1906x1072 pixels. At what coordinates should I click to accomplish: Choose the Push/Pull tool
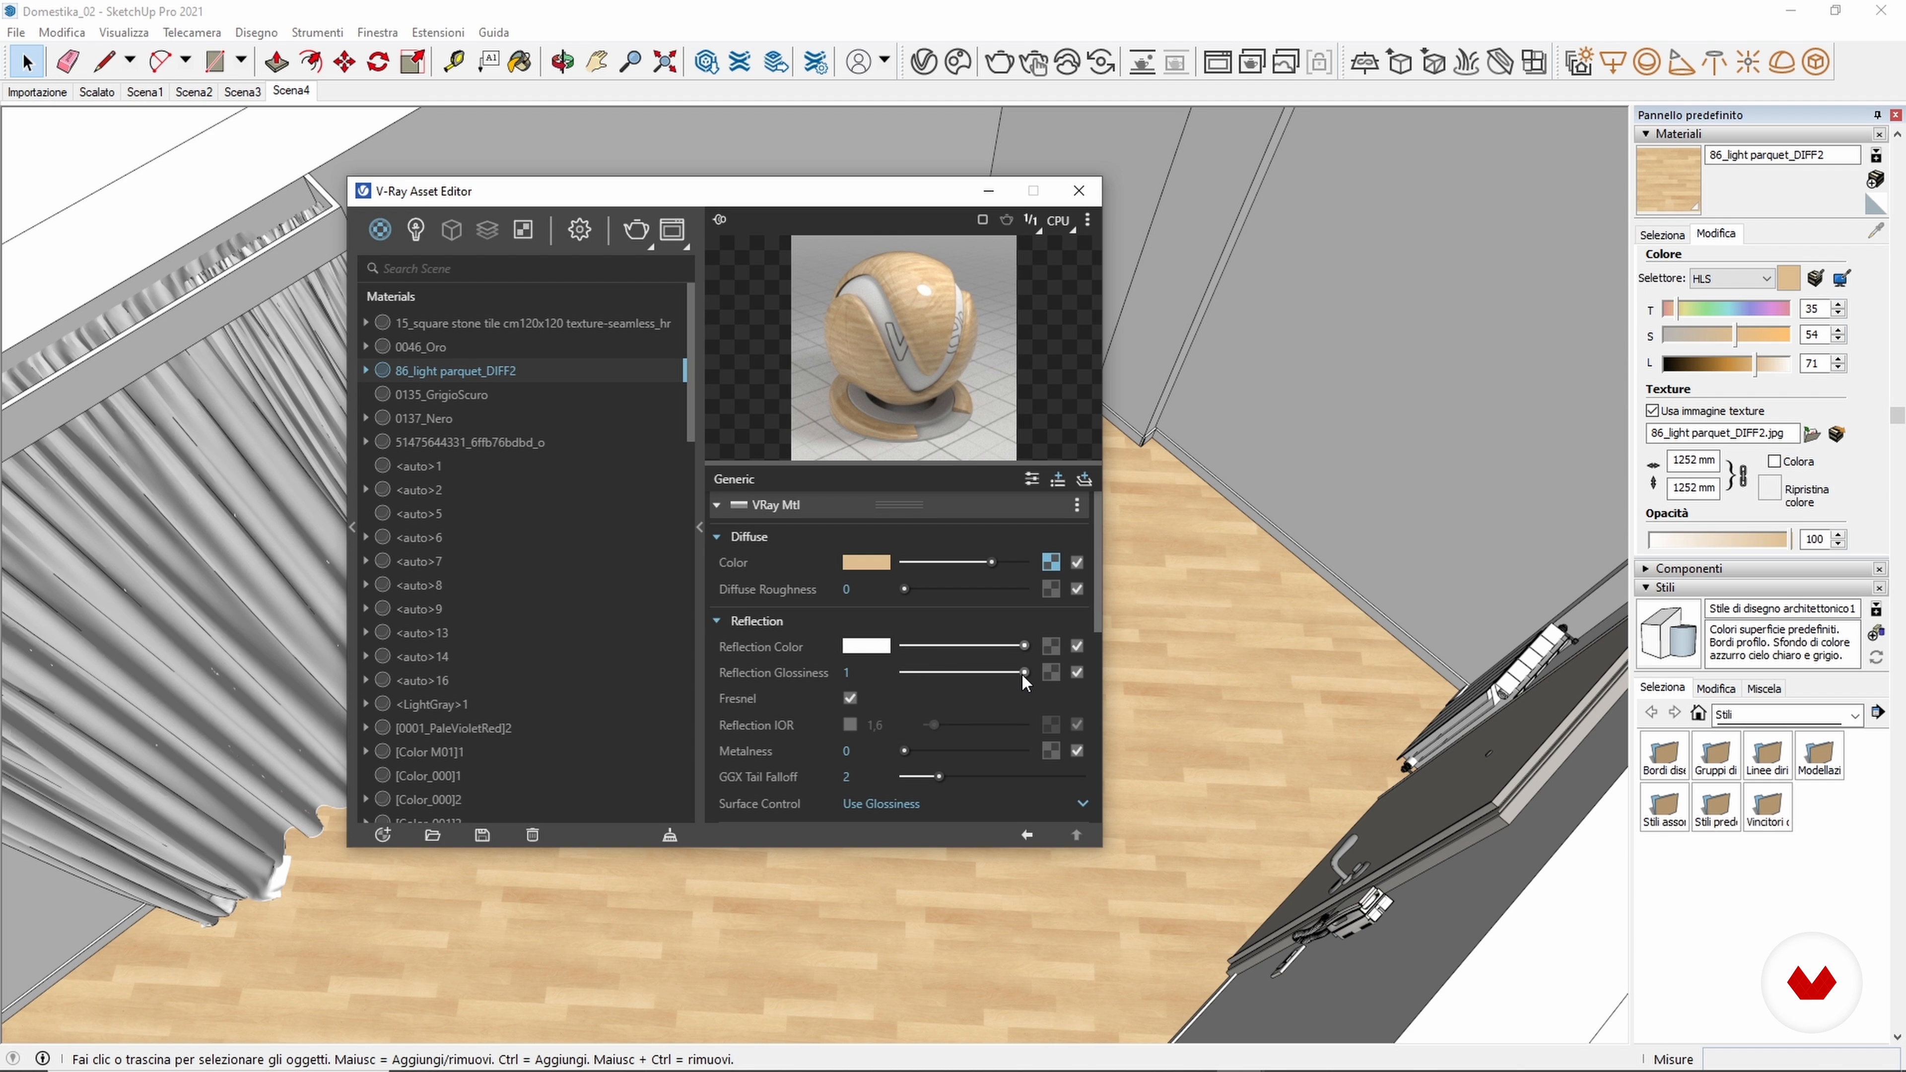coord(277,62)
